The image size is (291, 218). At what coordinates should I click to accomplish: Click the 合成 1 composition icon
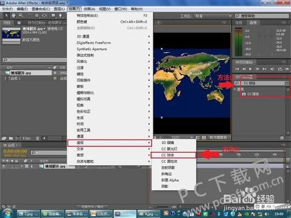7,78
